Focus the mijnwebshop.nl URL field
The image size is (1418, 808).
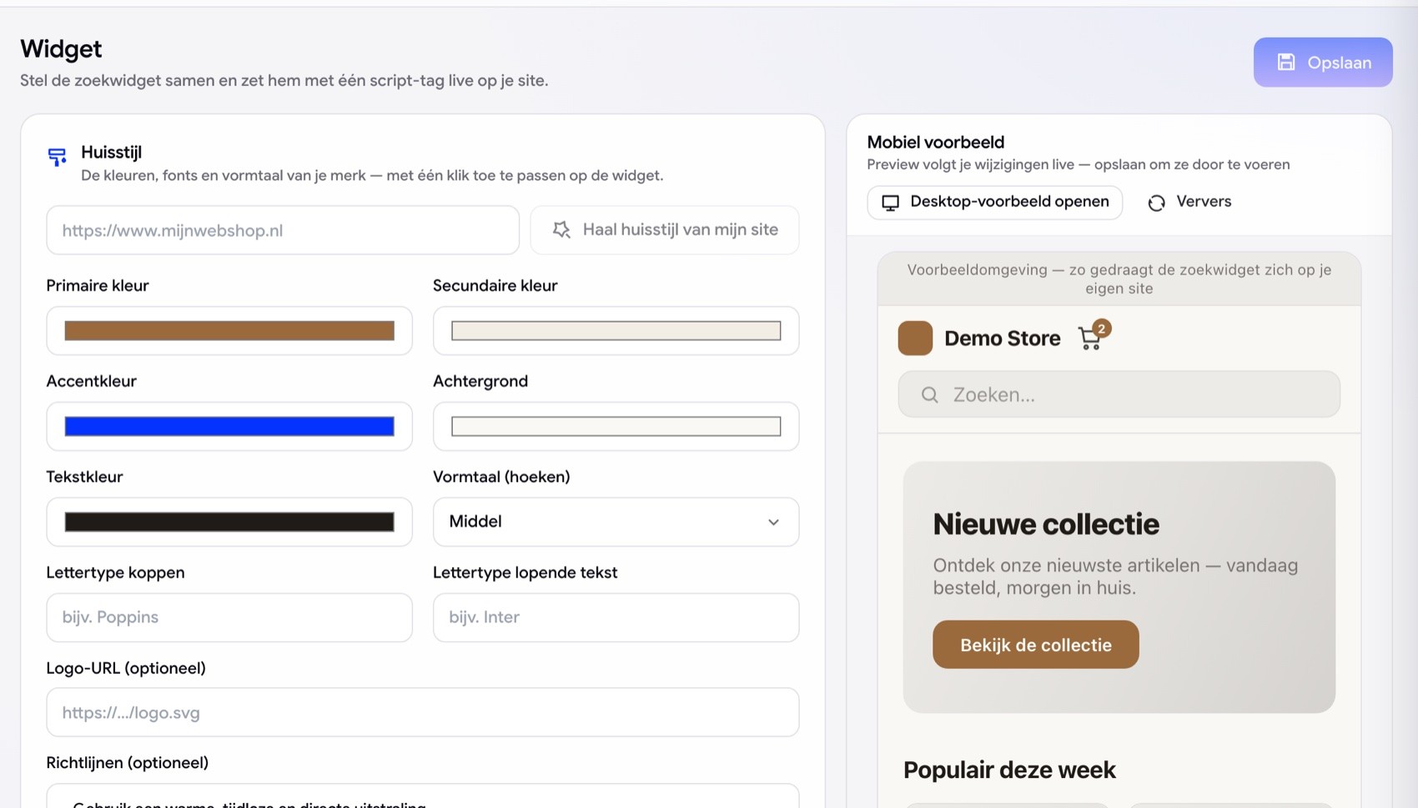(x=283, y=230)
